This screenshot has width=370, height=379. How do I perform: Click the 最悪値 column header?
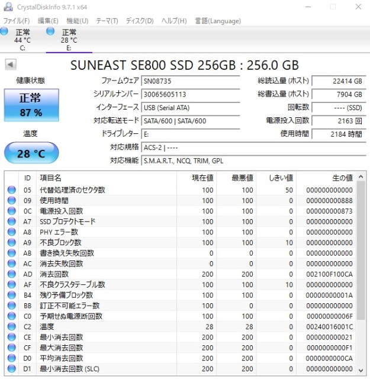[236, 178]
